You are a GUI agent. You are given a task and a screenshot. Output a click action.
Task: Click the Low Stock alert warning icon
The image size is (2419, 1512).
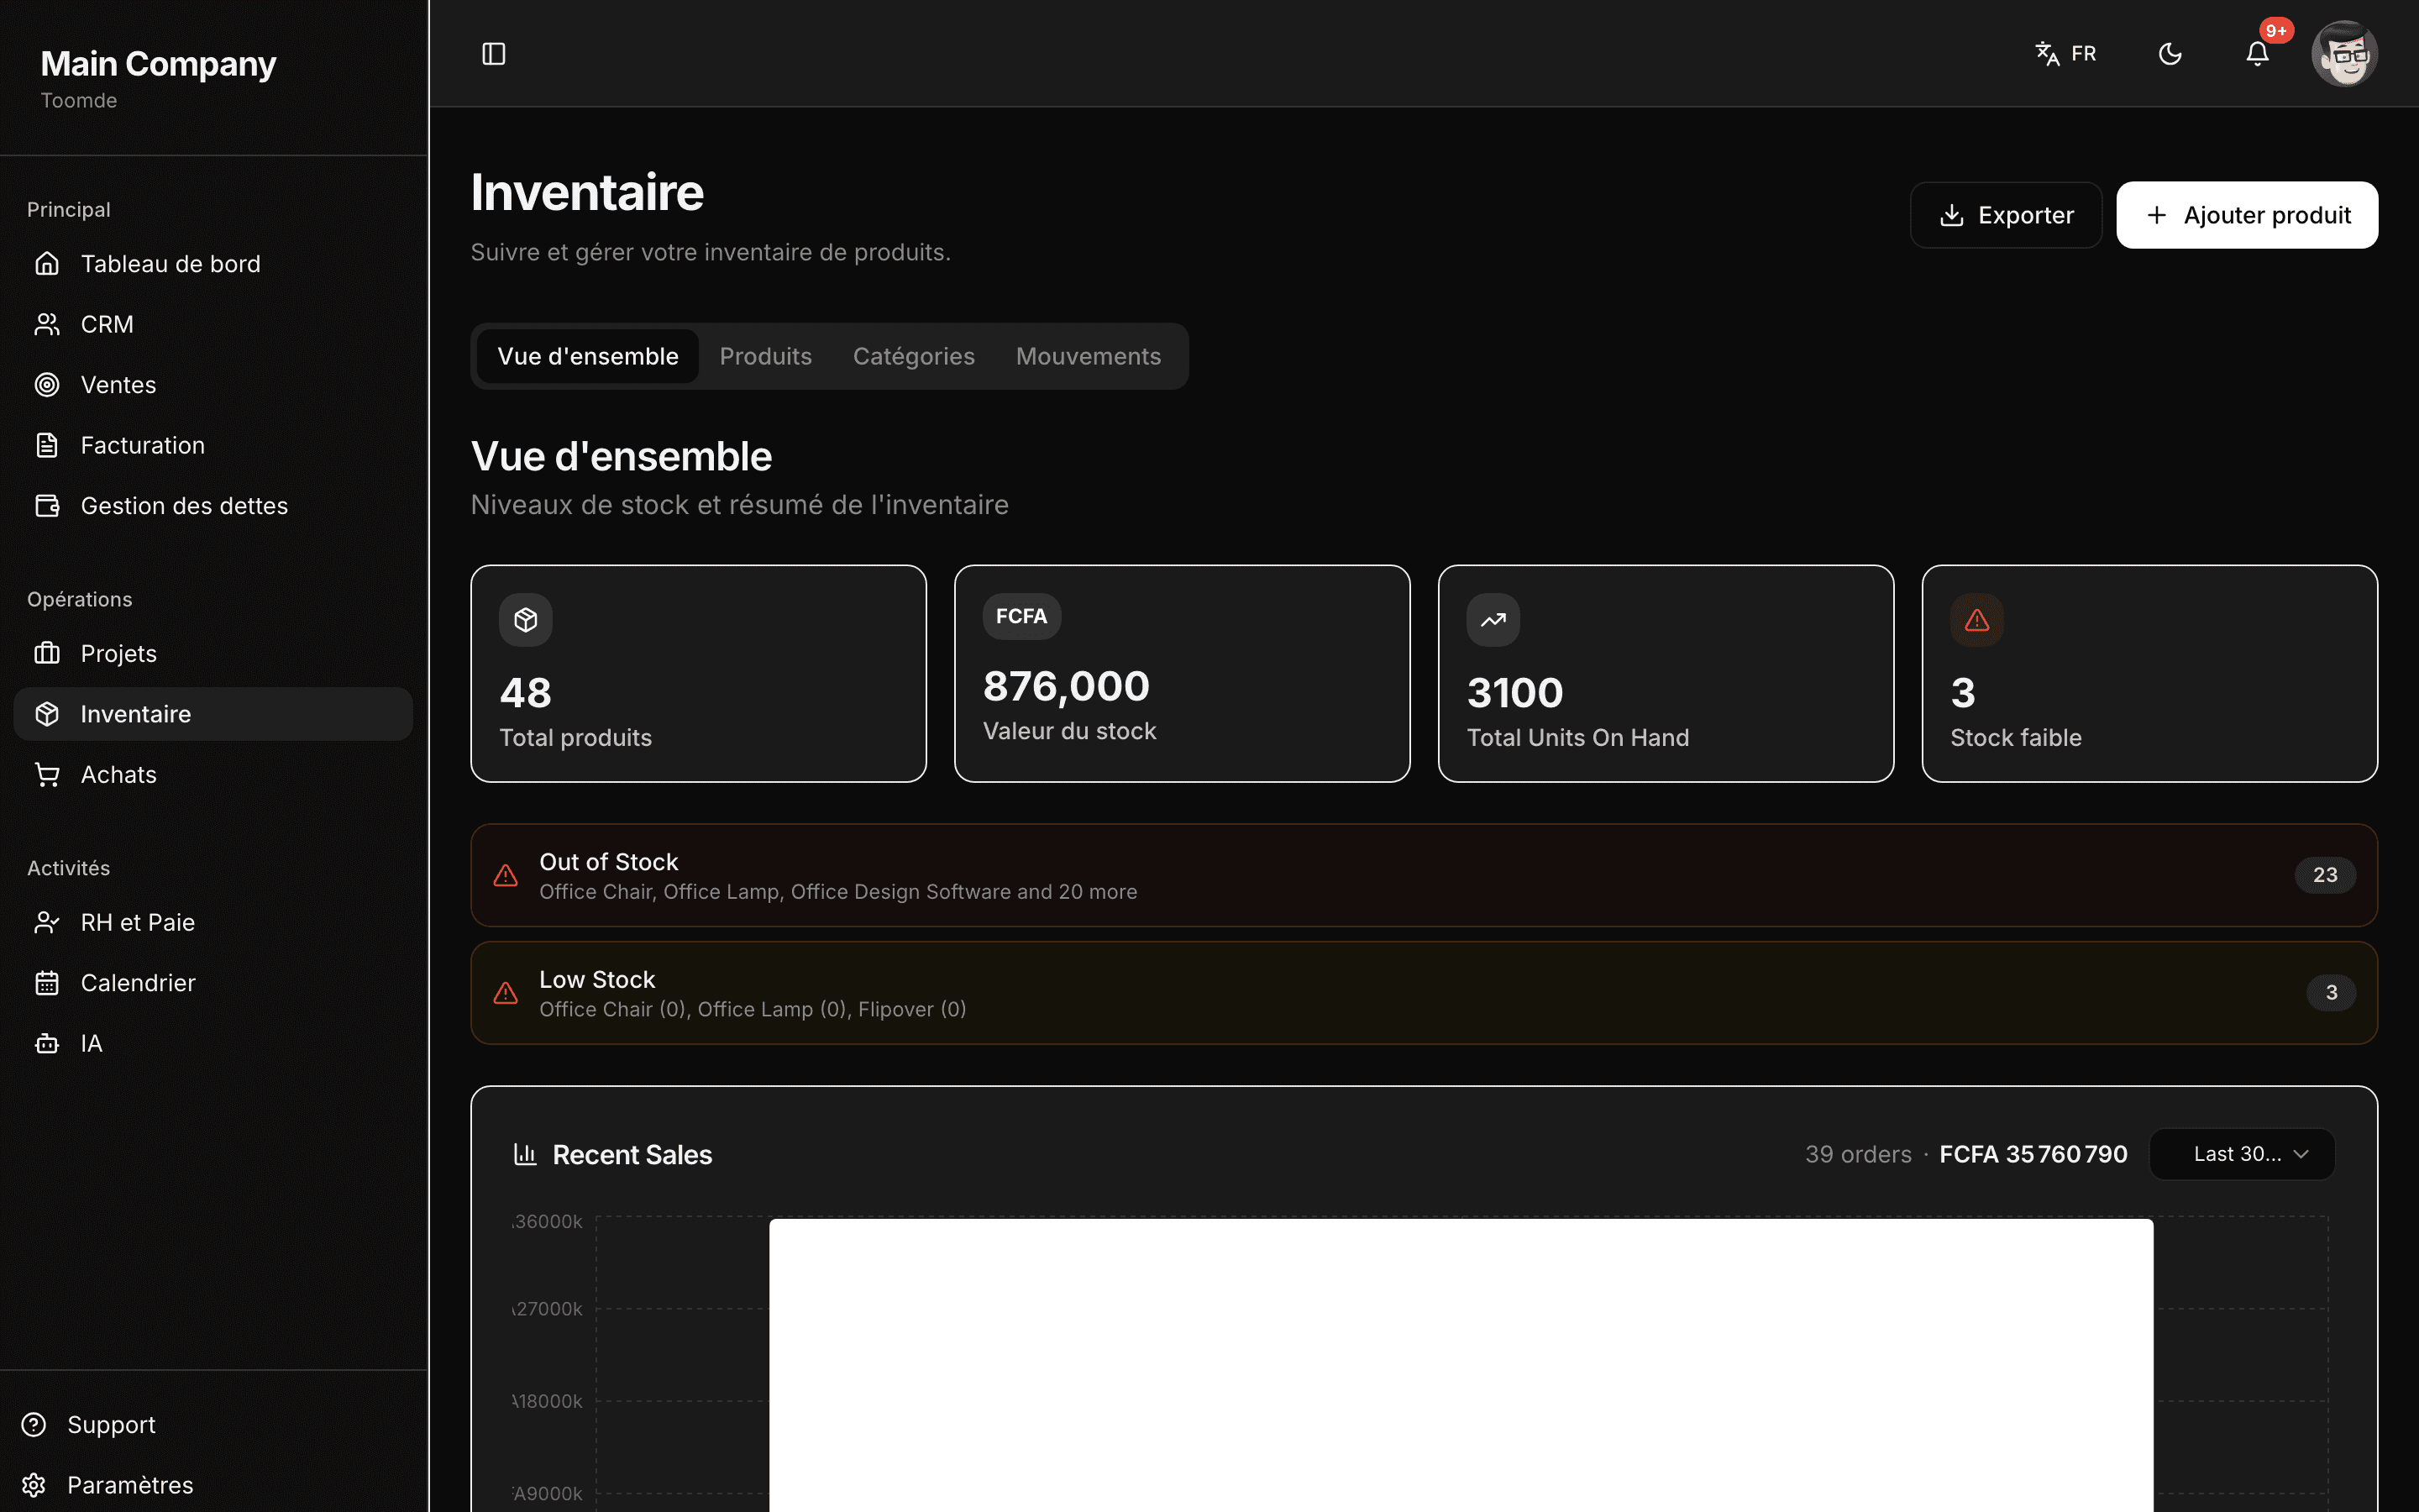click(x=506, y=993)
